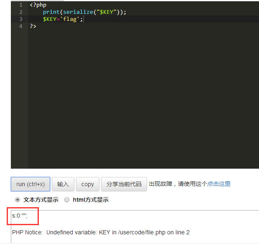Click the s:0:""; output text

point(20,216)
